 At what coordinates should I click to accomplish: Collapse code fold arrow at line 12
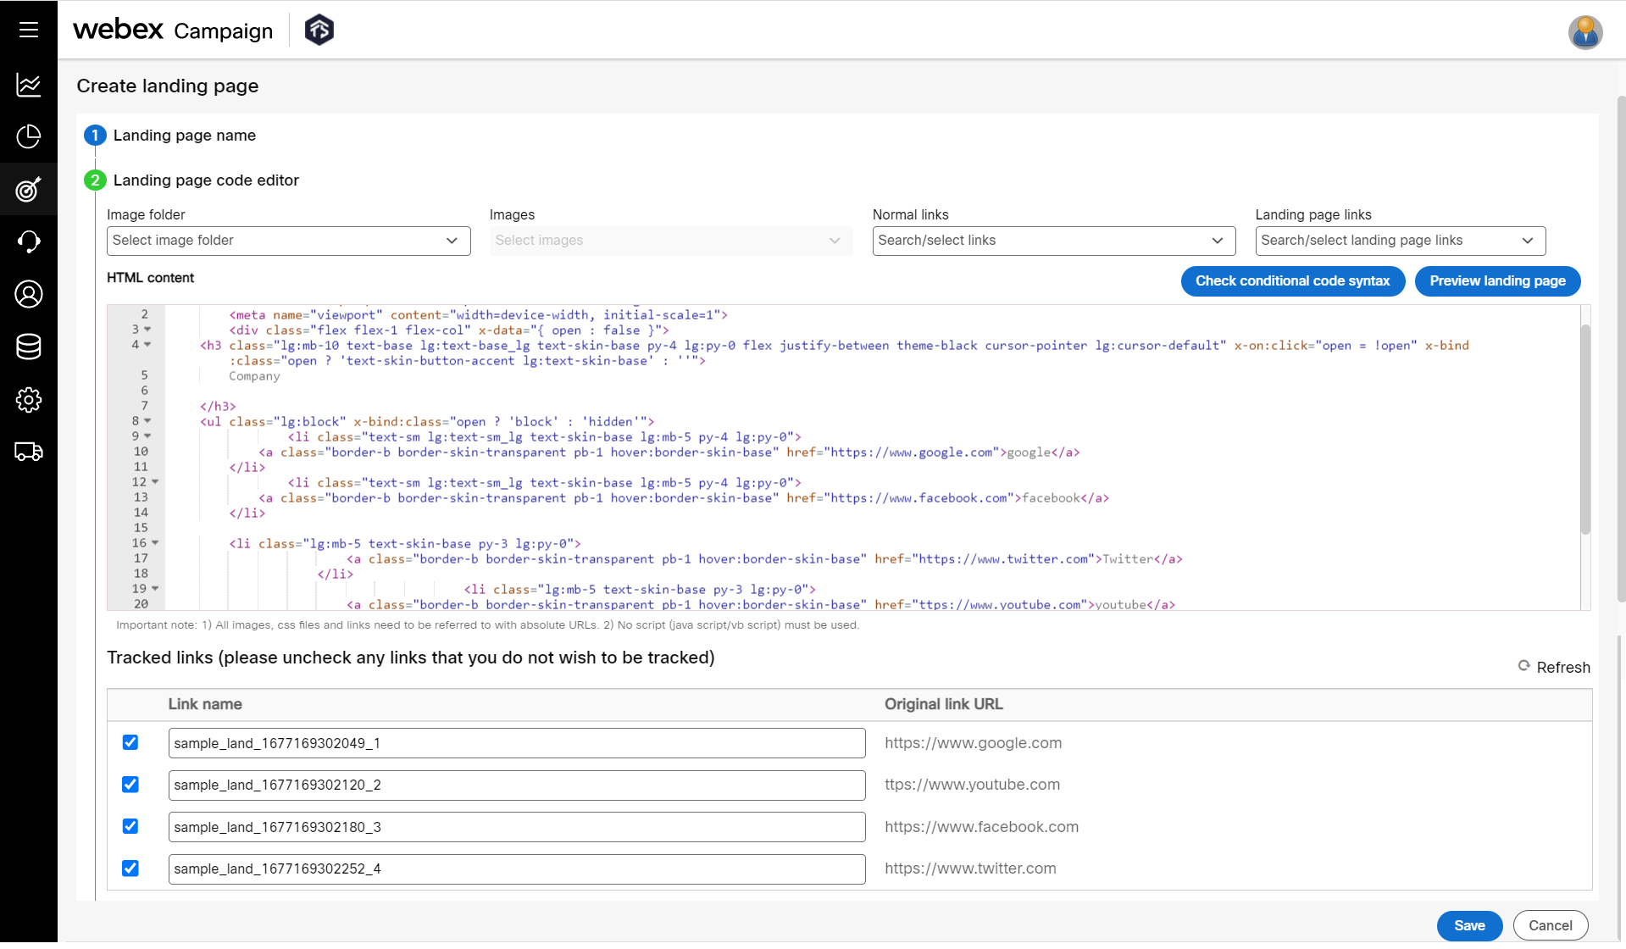click(155, 482)
